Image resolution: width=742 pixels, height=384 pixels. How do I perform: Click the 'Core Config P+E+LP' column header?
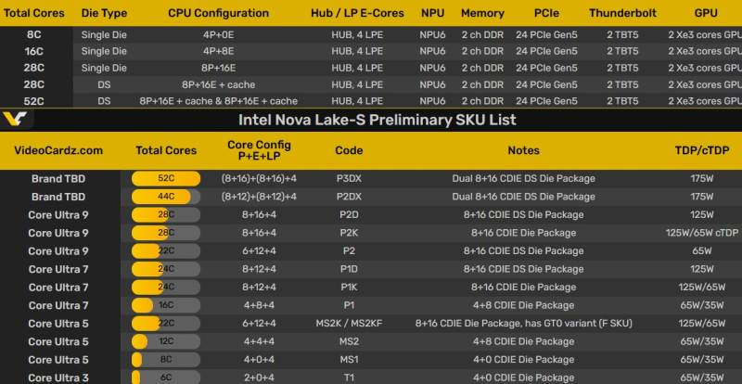pos(260,150)
